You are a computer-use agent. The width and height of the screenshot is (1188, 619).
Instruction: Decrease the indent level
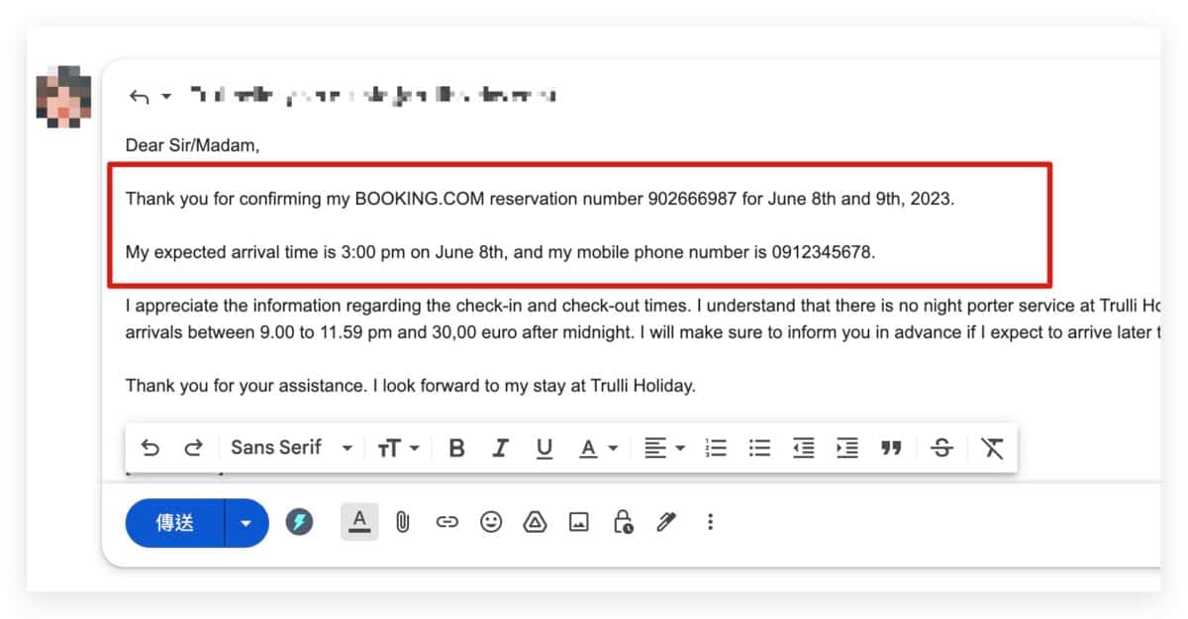[x=803, y=448]
